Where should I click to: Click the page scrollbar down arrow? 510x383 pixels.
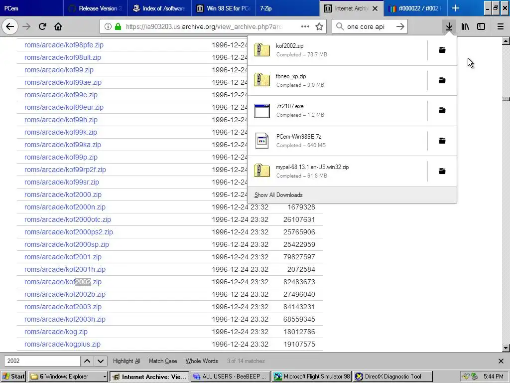[x=506, y=348]
